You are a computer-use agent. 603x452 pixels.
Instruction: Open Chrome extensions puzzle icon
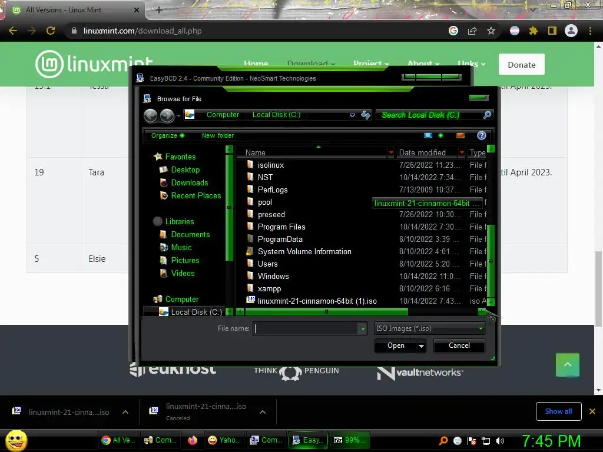(x=533, y=31)
